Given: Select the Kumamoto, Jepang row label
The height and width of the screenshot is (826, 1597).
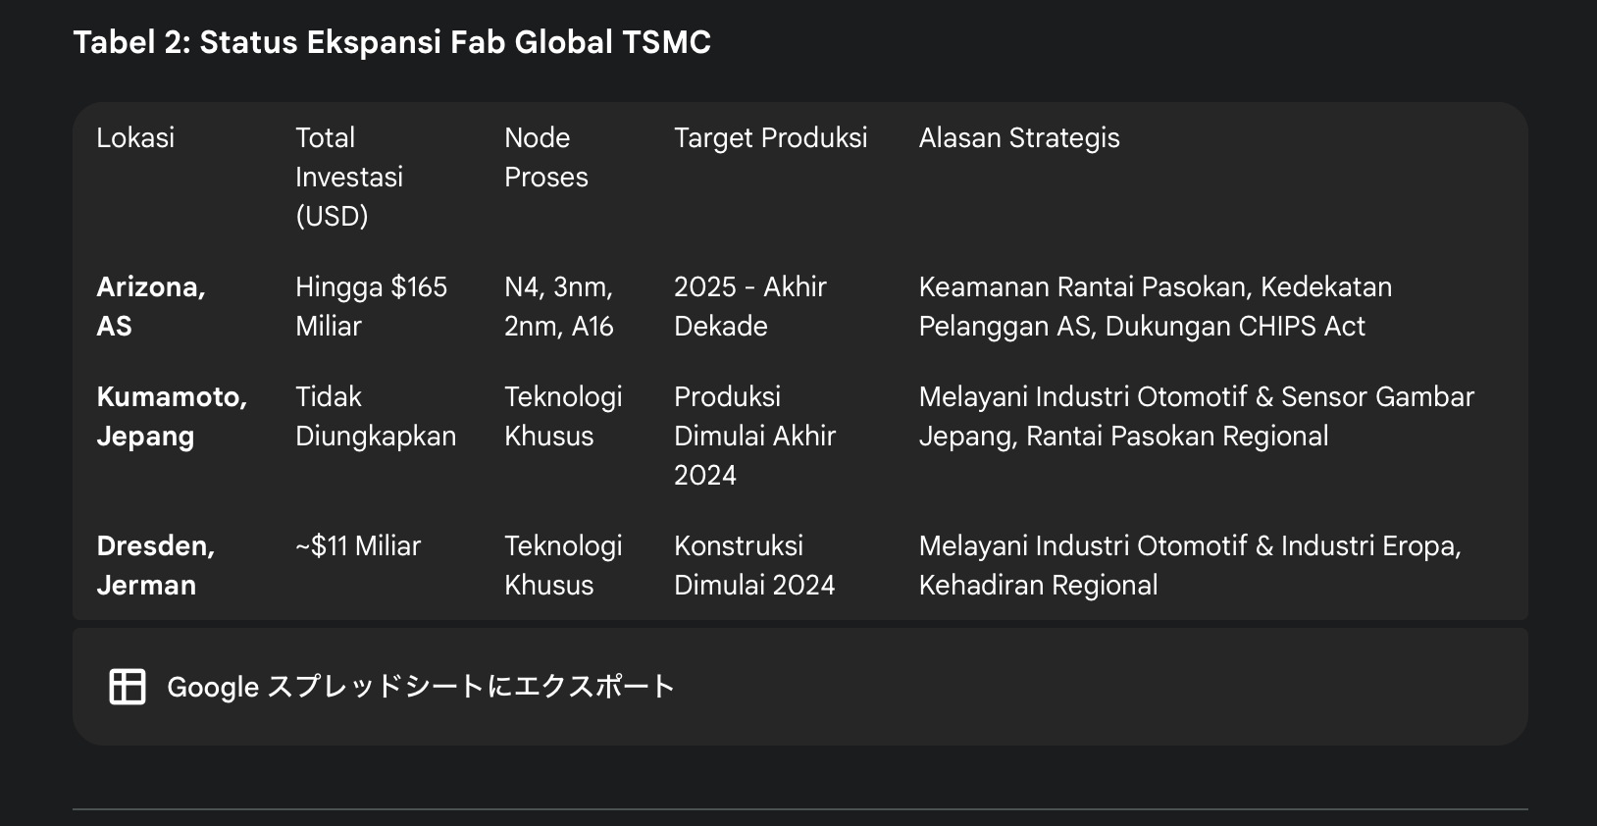Looking at the screenshot, I should 172,416.
